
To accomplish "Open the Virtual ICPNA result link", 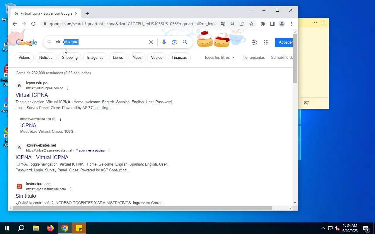I will (x=32, y=95).
